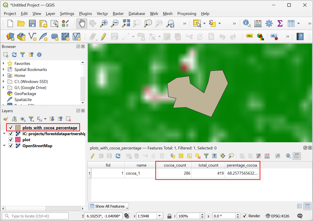Zoom to full extent icon

126,23
